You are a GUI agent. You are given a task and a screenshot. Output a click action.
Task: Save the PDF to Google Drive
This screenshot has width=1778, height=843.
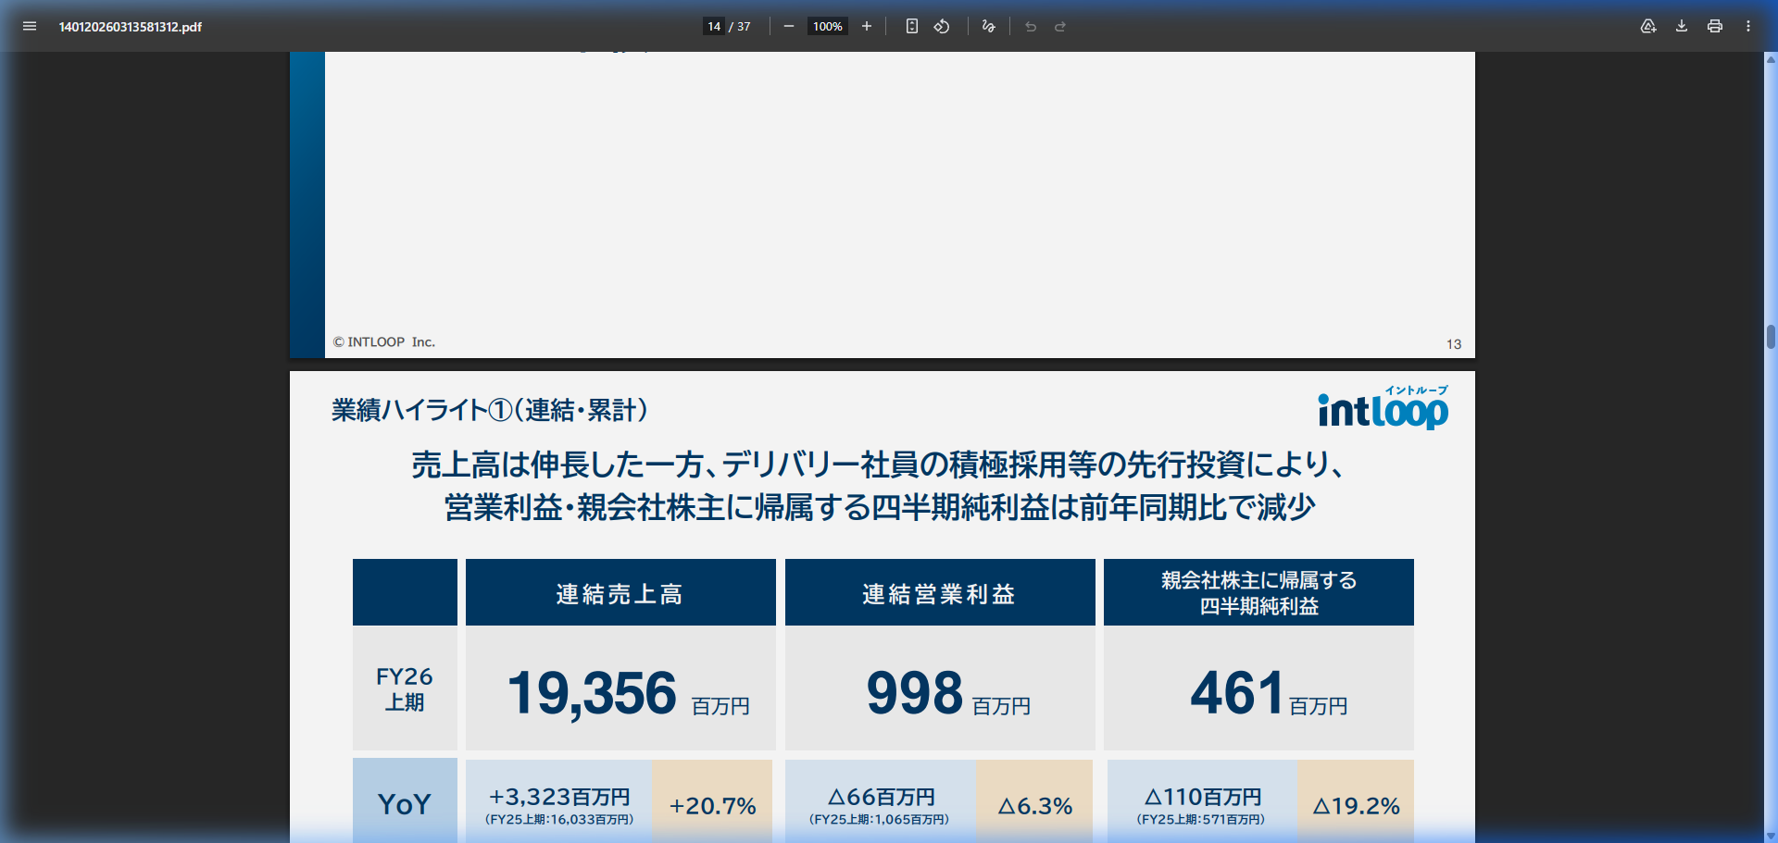[1648, 27]
